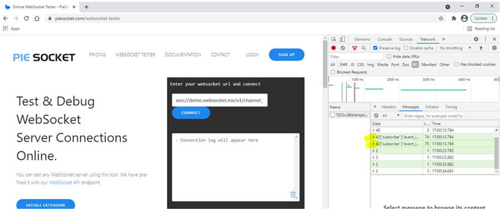Select the Manifest resource type filter
The height and width of the screenshot is (221, 504).
coord(429,64)
